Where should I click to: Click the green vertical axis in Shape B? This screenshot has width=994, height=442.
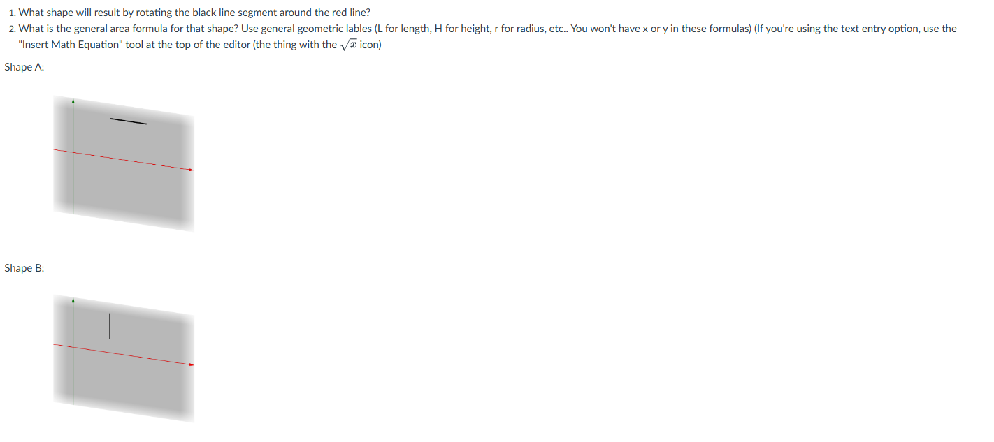tap(73, 352)
